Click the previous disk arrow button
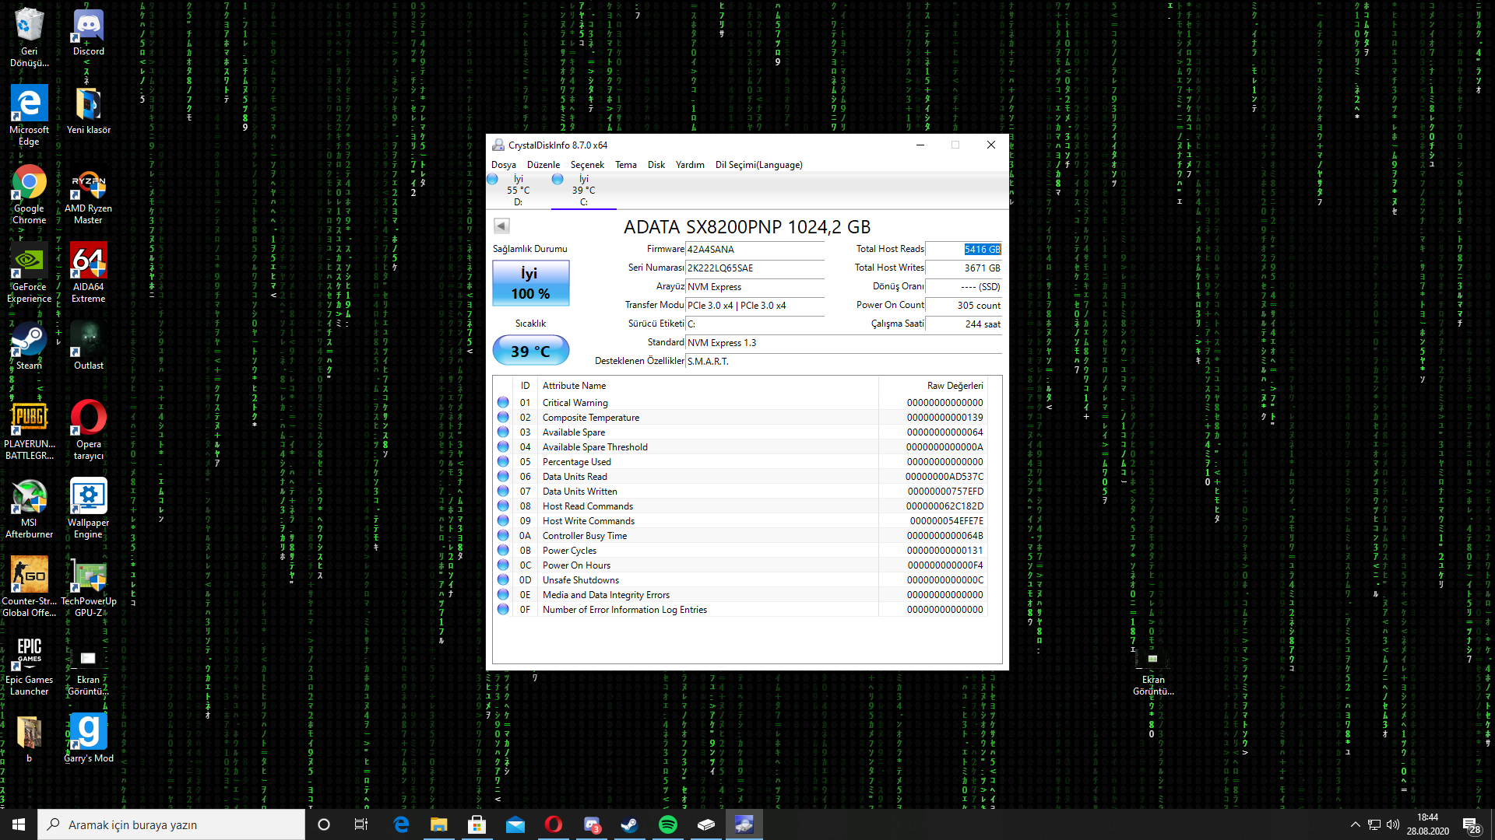Image resolution: width=1495 pixels, height=840 pixels. pyautogui.click(x=501, y=226)
